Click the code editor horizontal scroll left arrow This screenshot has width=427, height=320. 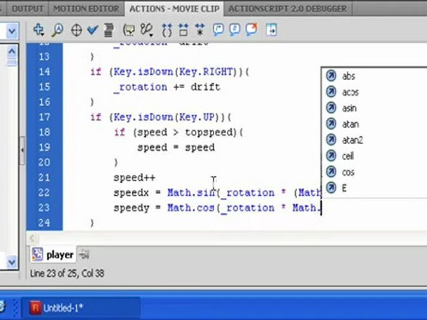[32, 238]
